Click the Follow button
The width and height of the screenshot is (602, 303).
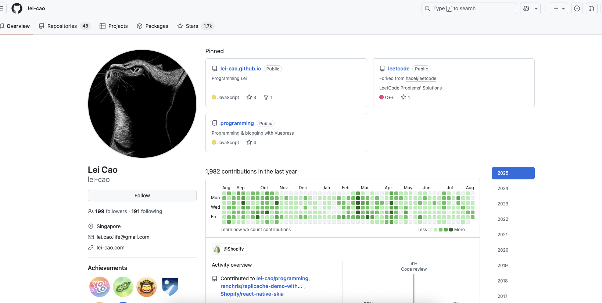pos(142,196)
